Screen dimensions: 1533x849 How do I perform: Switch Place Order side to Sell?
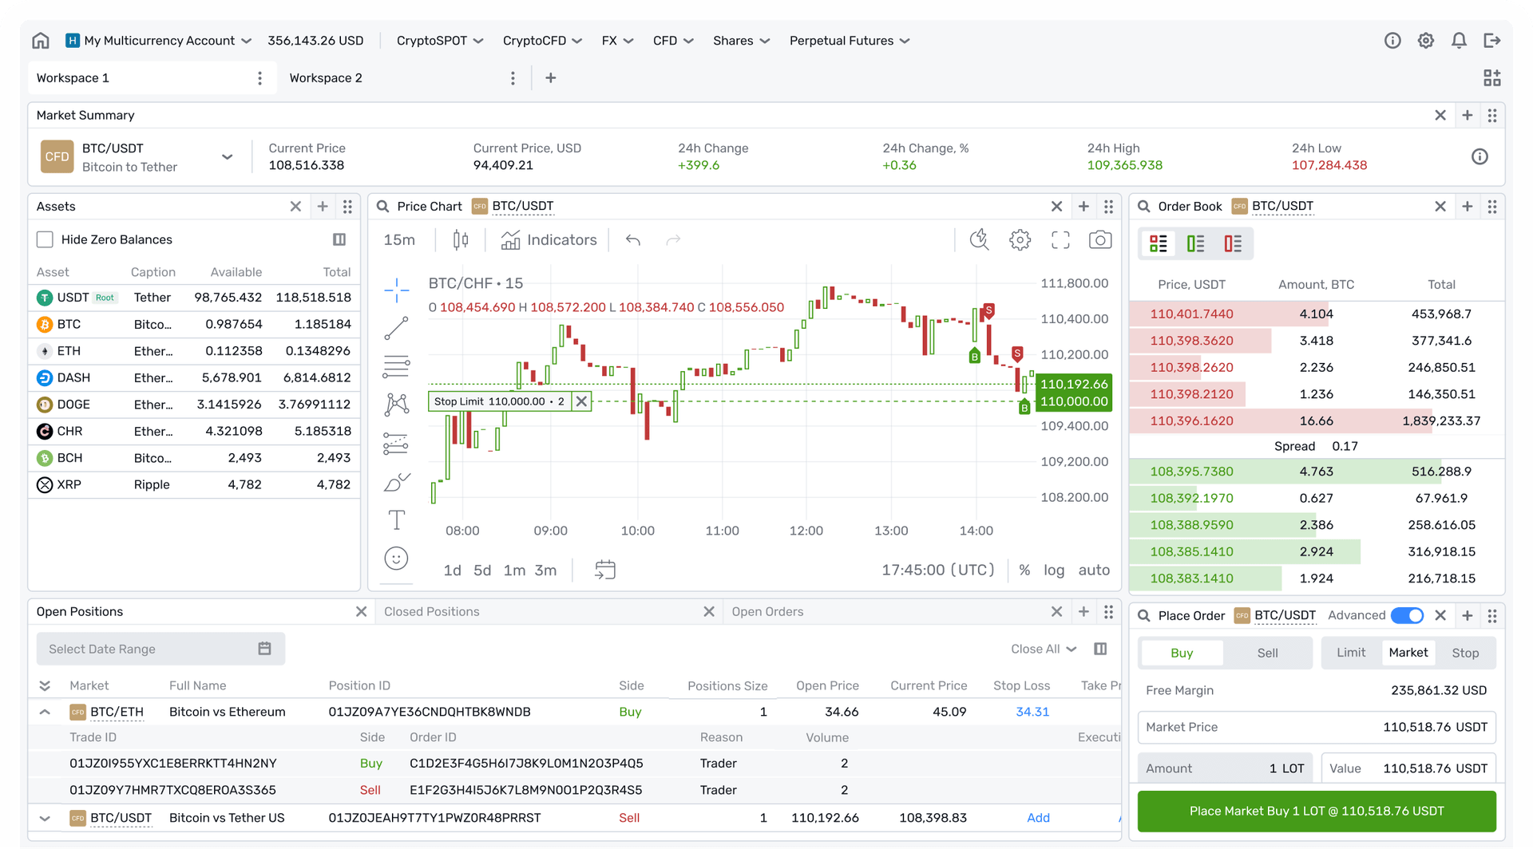pyautogui.click(x=1266, y=653)
